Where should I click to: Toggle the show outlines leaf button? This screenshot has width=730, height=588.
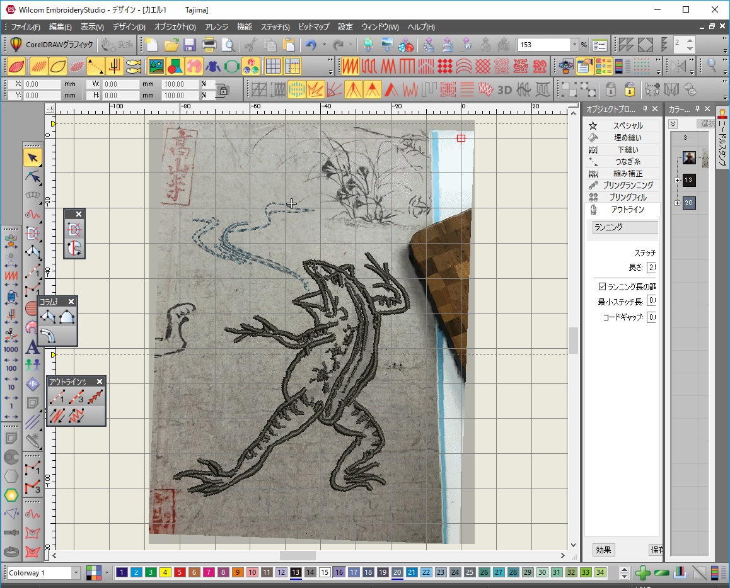click(58, 67)
